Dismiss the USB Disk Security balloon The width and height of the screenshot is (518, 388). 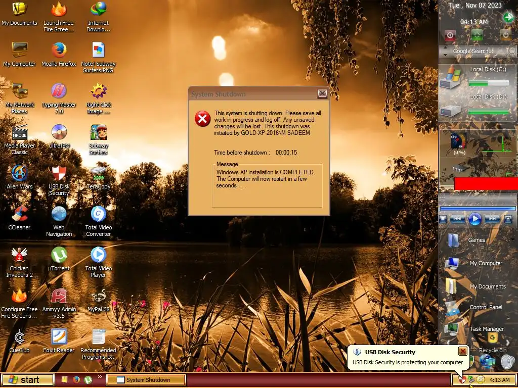coord(463,351)
